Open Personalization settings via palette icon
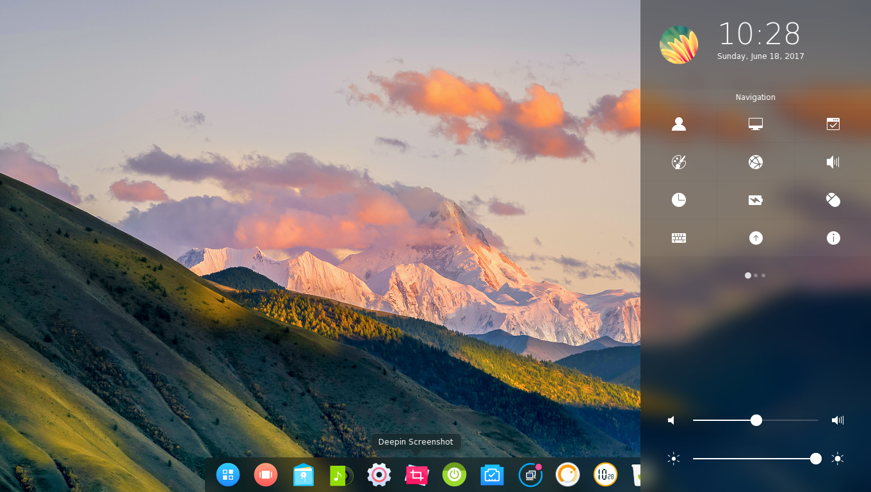The image size is (871, 492). [679, 162]
